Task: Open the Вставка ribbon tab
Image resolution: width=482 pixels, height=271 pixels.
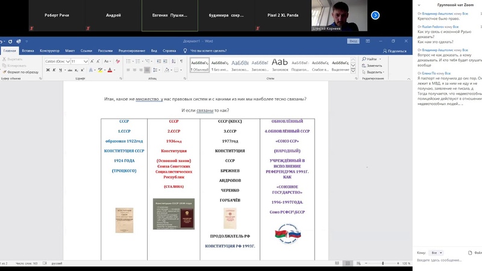Action: click(28, 51)
